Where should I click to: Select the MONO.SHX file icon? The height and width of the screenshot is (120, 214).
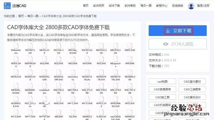coord(30,72)
